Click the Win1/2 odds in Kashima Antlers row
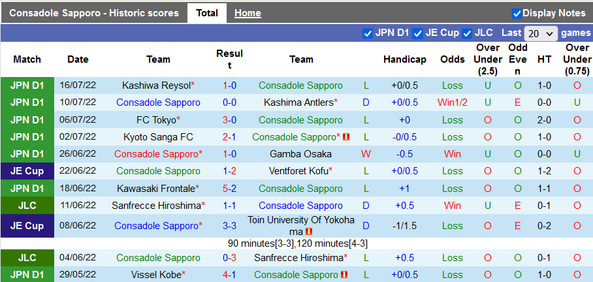 tap(453, 102)
